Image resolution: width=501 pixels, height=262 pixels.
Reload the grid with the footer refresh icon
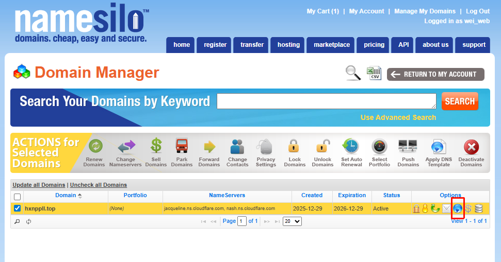click(29, 221)
